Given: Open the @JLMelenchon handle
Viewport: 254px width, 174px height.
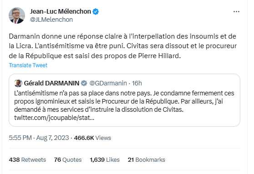Looking at the screenshot, I should click(x=51, y=20).
